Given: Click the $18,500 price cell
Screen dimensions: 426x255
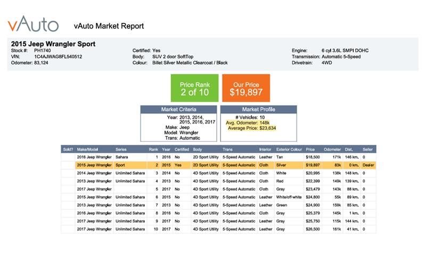Looking at the screenshot, I should tap(313, 157).
